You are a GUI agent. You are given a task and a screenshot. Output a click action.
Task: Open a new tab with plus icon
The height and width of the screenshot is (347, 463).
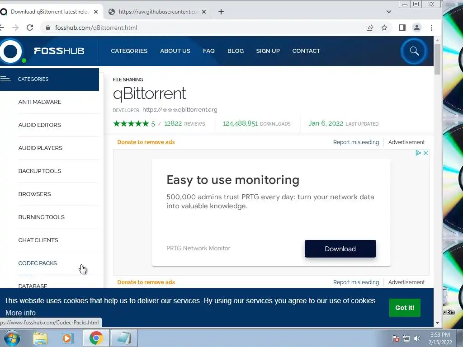tap(221, 12)
